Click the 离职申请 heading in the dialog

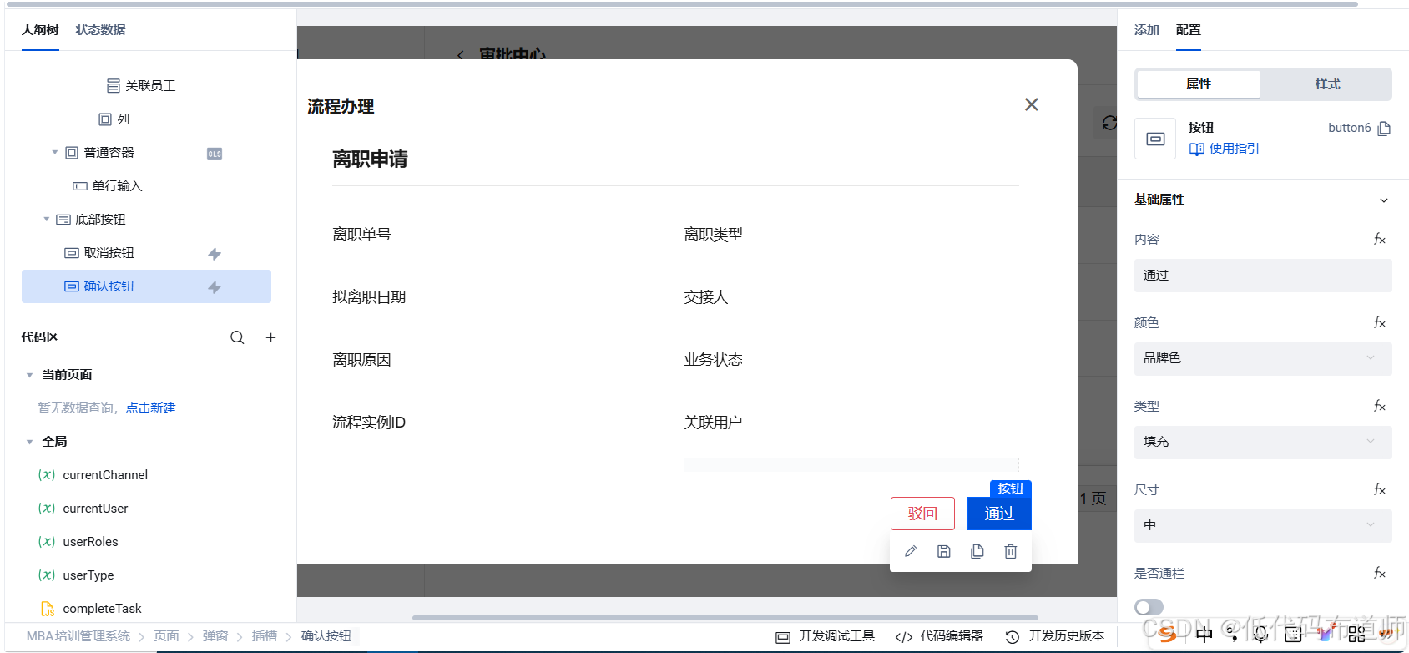click(x=370, y=159)
